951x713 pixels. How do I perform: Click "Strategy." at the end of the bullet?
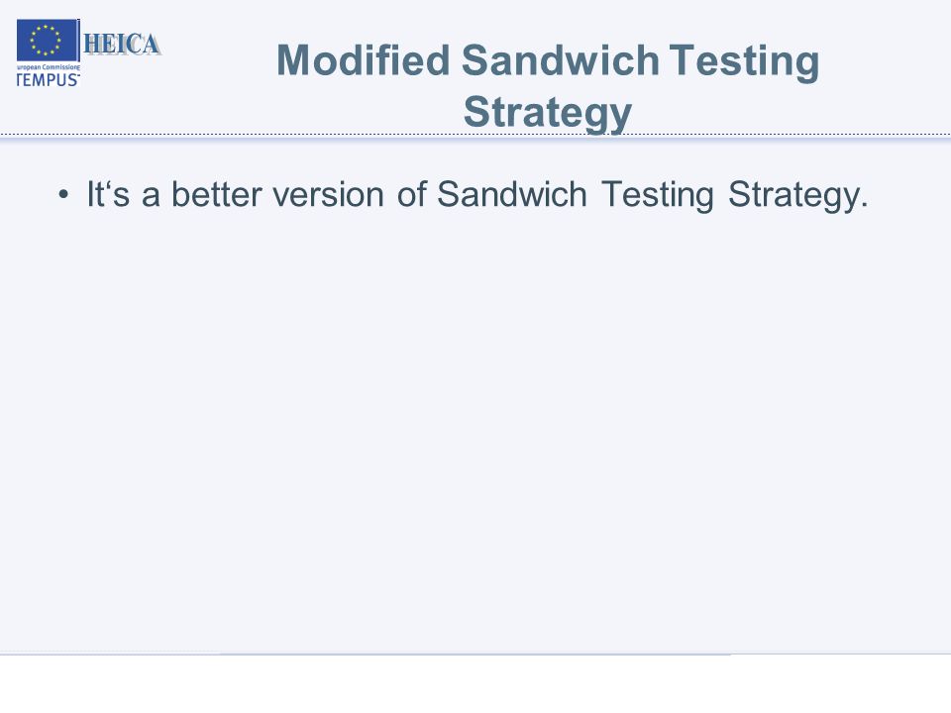tap(798, 196)
